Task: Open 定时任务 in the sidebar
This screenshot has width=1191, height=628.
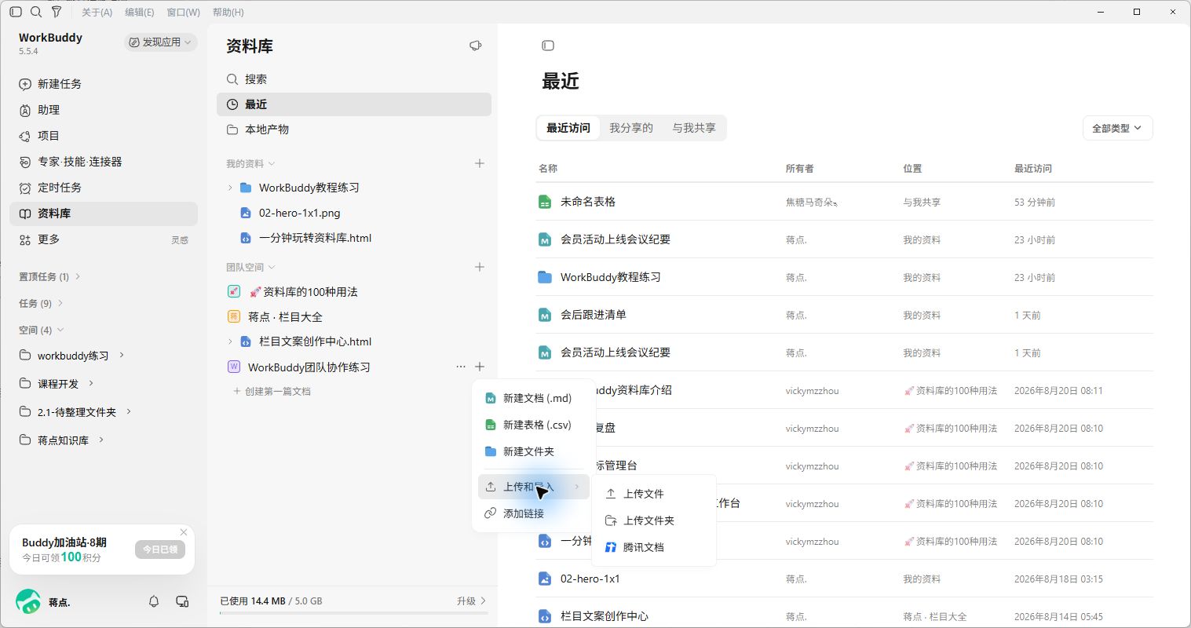Action: pyautogui.click(x=104, y=188)
